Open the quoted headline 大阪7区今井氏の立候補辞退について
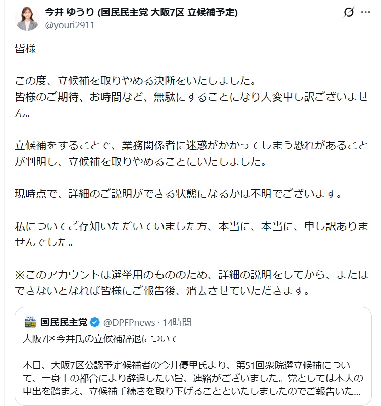 coord(101,338)
